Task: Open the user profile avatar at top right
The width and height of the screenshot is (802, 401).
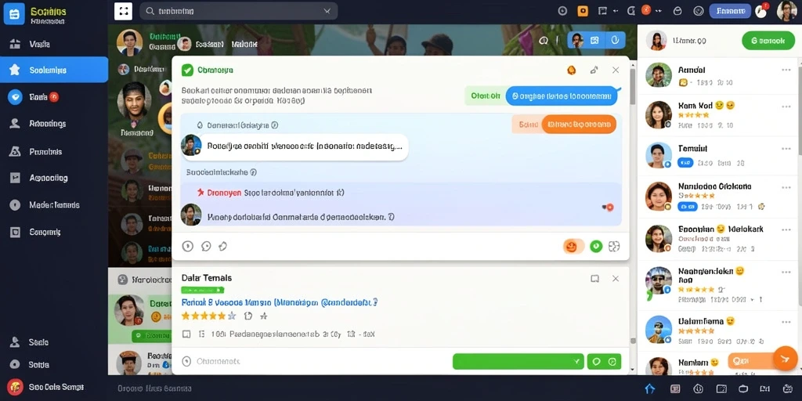Action: pos(786,11)
